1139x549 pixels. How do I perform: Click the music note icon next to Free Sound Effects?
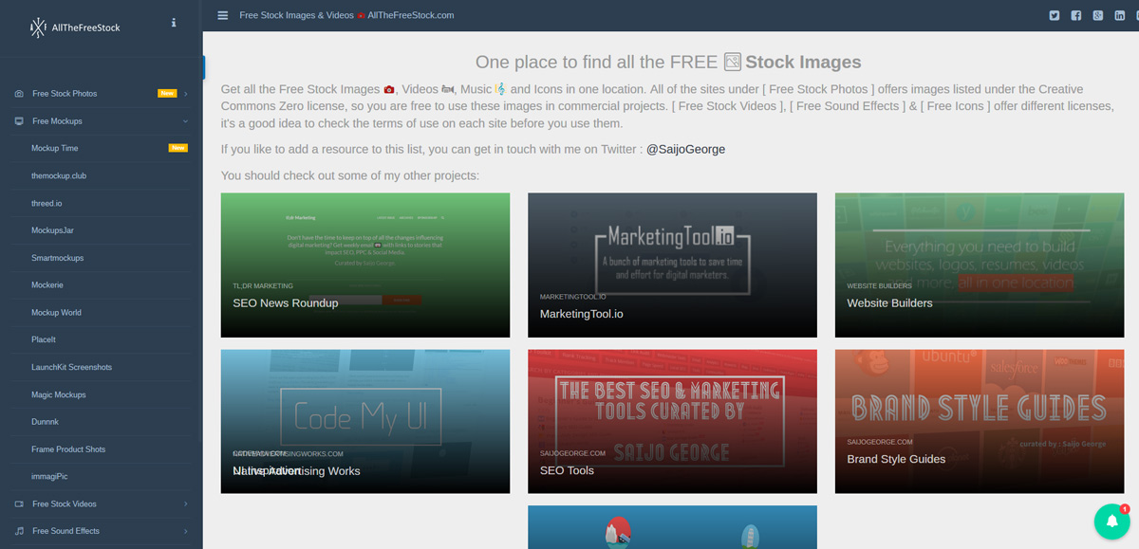pos(19,531)
